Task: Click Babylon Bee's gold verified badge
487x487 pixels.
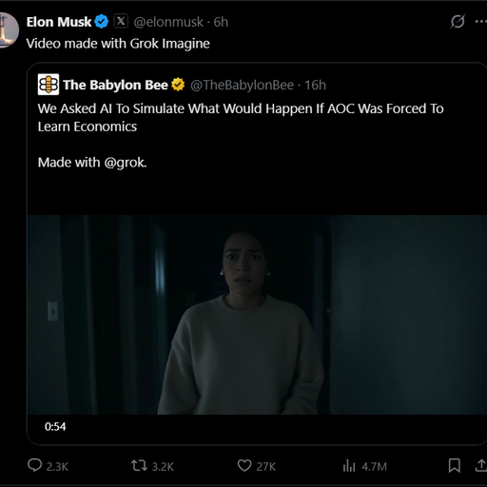Action: [178, 85]
